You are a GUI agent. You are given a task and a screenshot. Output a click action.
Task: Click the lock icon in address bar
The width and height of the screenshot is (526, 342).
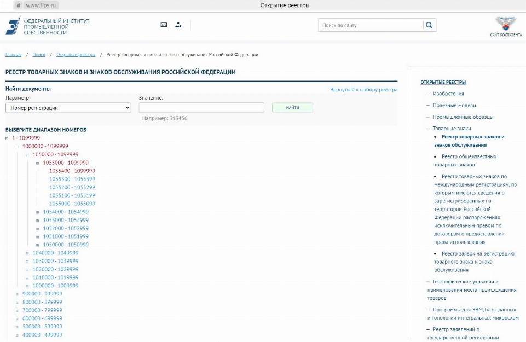(18, 5)
